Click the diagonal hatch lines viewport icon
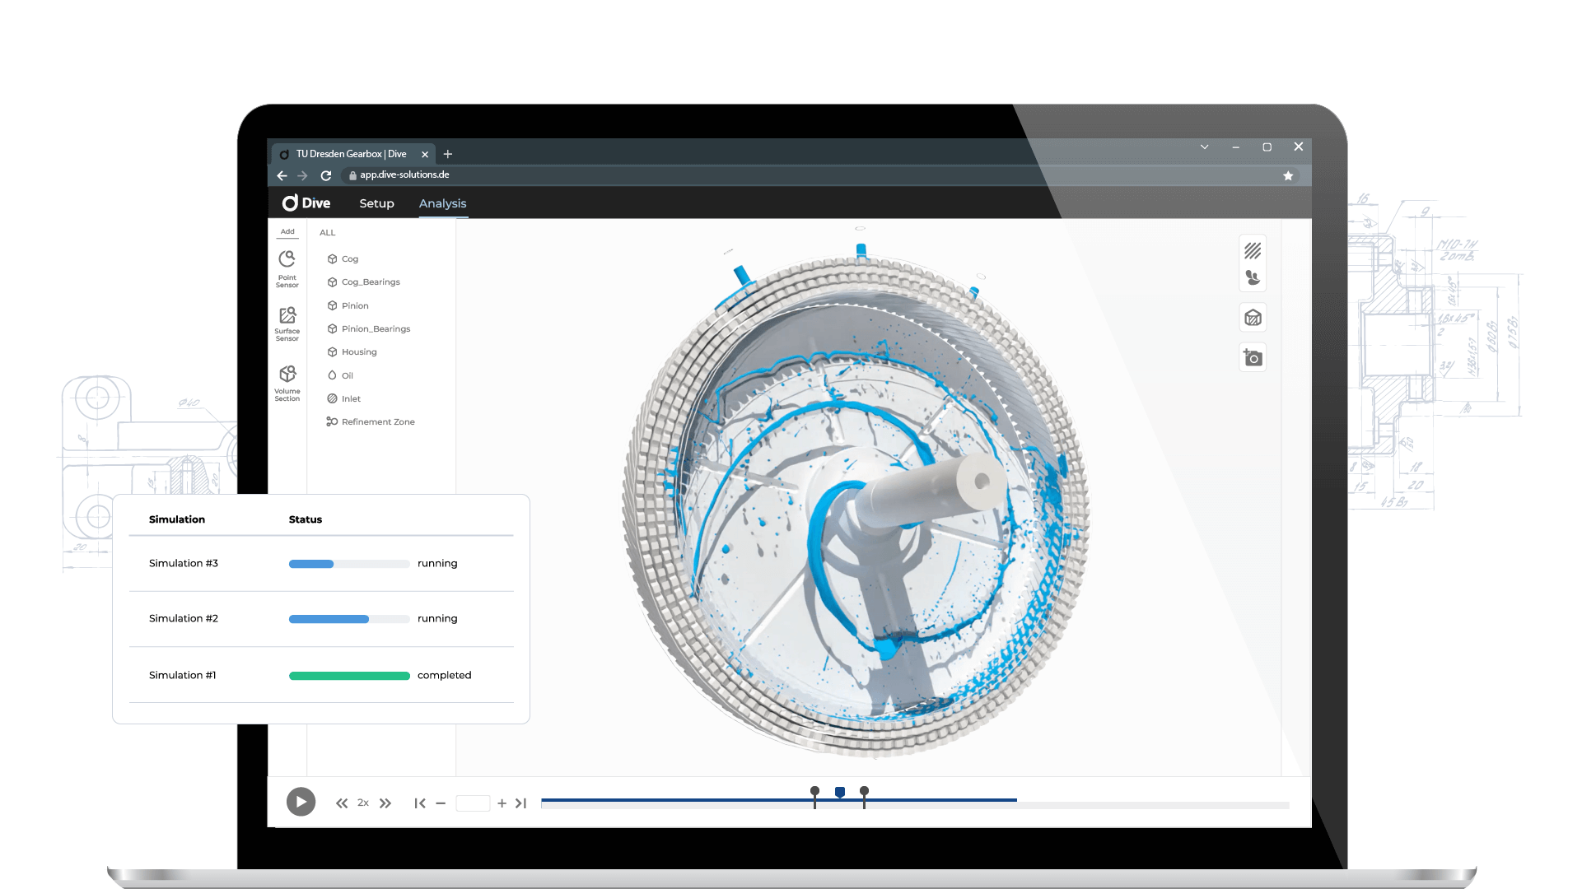 pos(1253,250)
